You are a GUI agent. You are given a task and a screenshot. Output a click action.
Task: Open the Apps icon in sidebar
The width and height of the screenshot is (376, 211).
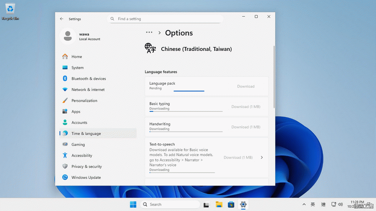[x=65, y=112]
